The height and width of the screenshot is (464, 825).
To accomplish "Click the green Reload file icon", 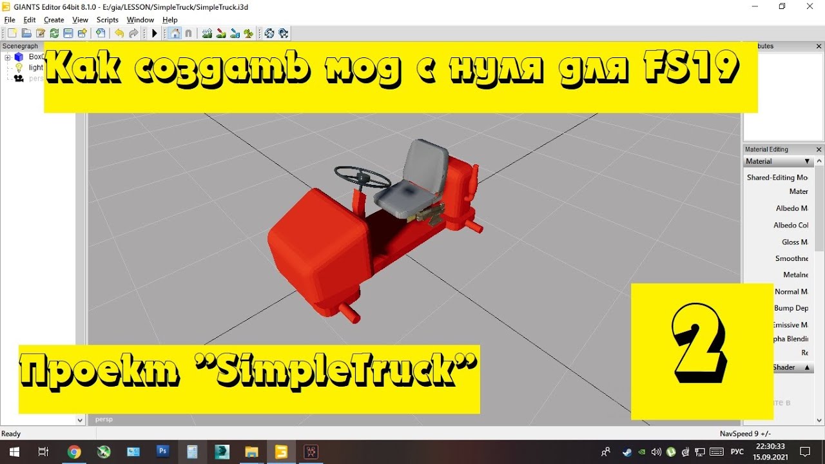I will tap(54, 34).
